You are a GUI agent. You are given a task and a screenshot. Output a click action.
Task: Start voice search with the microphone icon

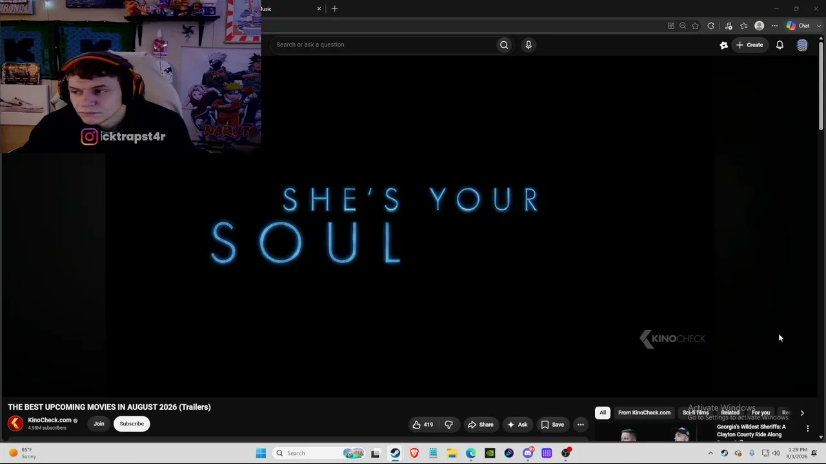[x=529, y=44]
